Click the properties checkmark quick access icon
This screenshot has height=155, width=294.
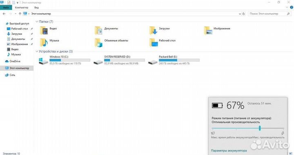point(9,2)
